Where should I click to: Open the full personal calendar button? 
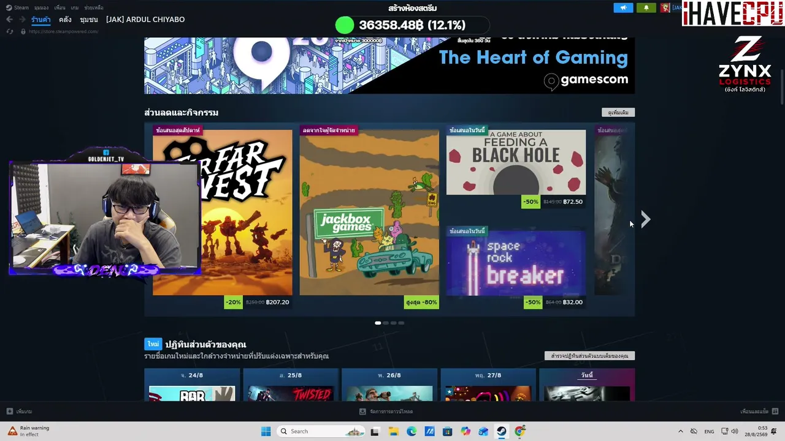click(x=589, y=356)
